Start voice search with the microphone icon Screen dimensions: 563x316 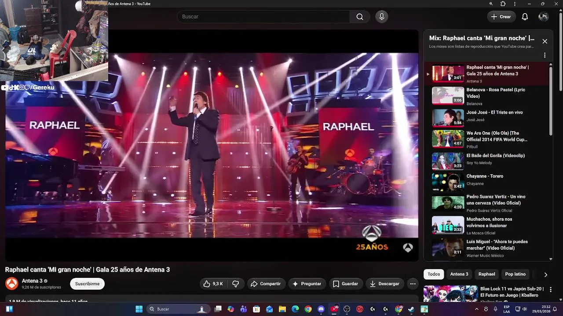(381, 17)
